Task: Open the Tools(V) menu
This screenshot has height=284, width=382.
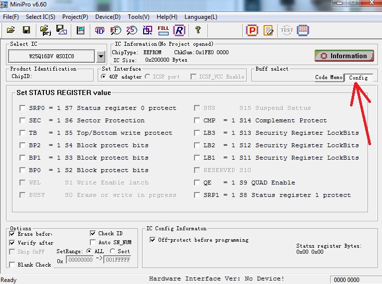Action: [x=138, y=17]
